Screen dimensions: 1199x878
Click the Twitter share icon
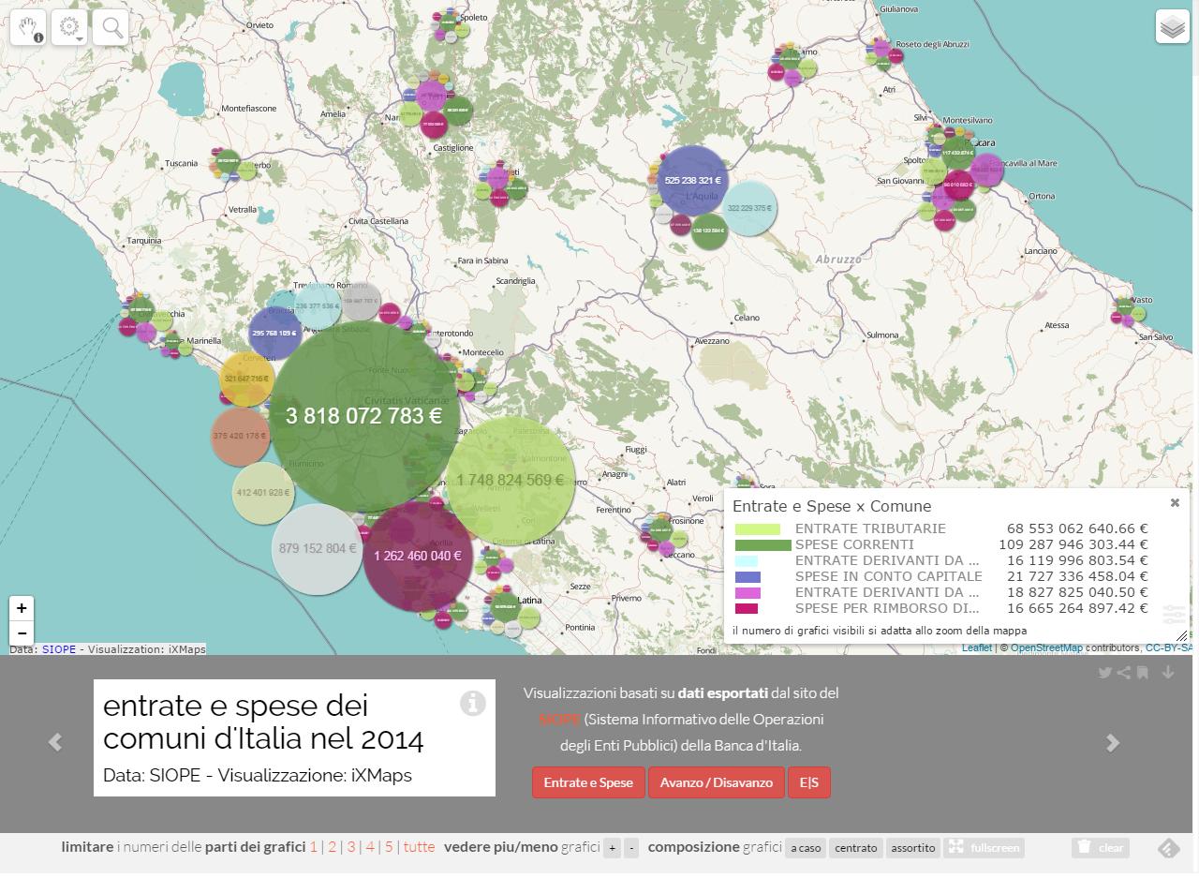click(1105, 672)
